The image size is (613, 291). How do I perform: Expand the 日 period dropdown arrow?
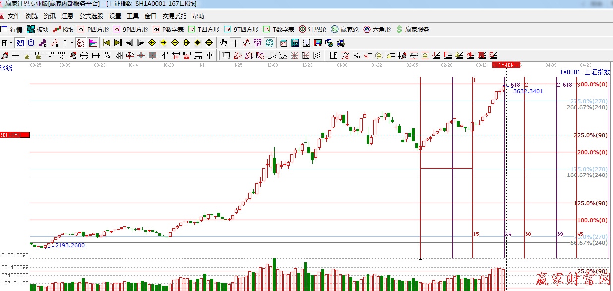click(10, 42)
